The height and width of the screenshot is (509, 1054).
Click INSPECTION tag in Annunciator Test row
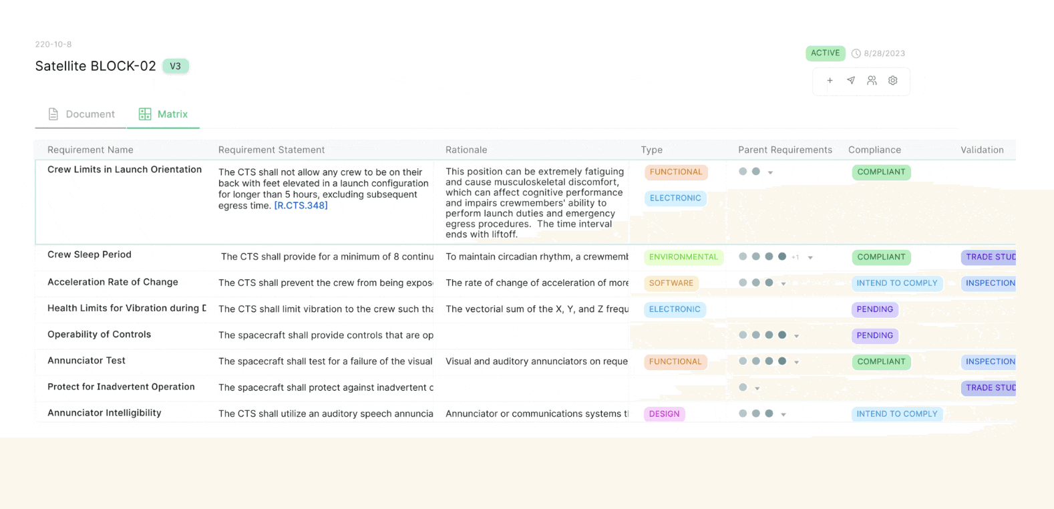(989, 361)
